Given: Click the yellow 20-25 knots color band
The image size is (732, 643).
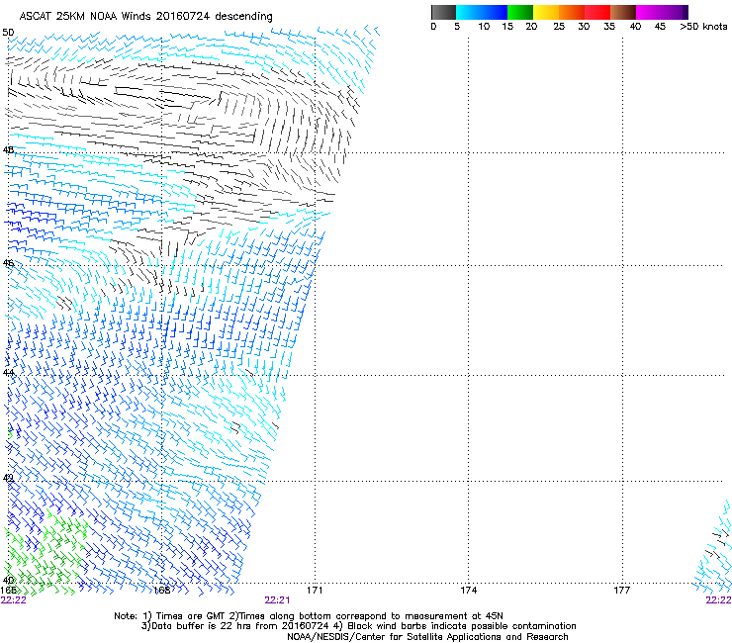Looking at the screenshot, I should coord(546,12).
